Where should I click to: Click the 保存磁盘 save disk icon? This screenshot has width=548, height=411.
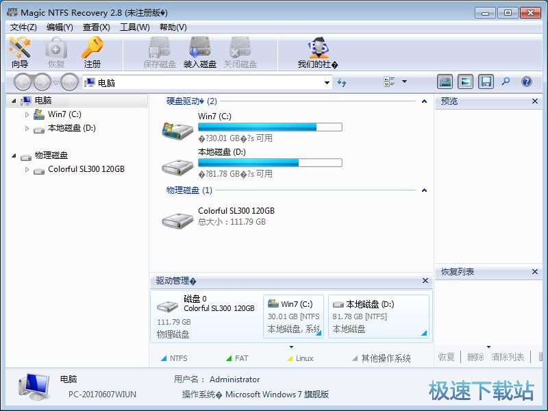(160, 52)
